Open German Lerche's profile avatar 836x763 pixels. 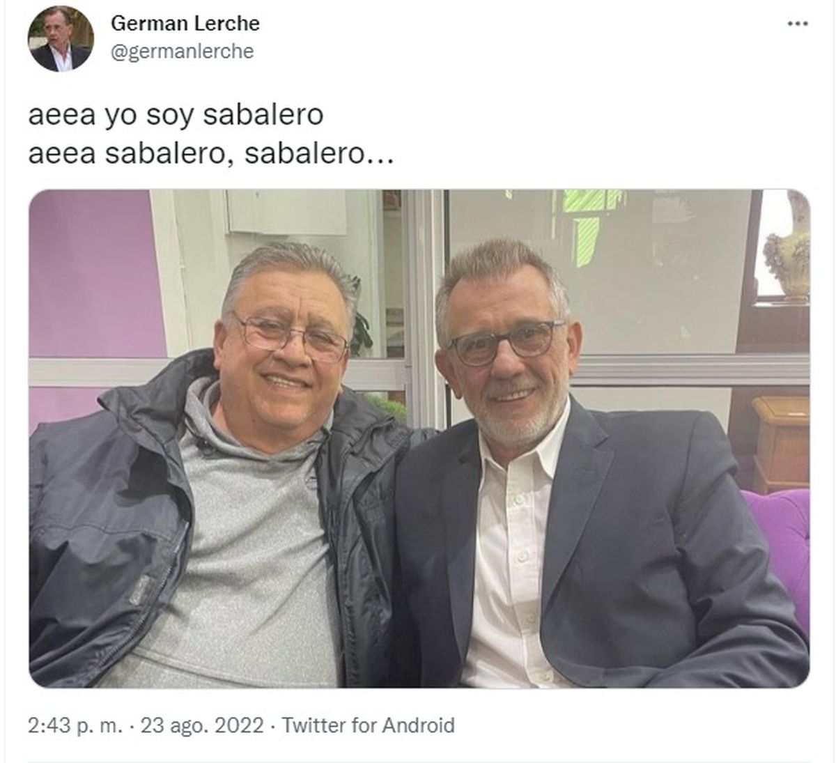(61, 38)
